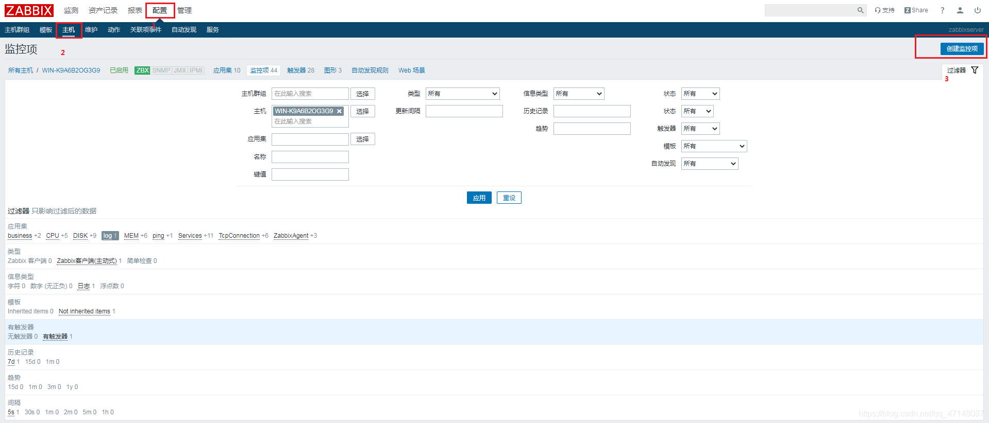
Task: Click the logout power icon
Action: pyautogui.click(x=977, y=10)
